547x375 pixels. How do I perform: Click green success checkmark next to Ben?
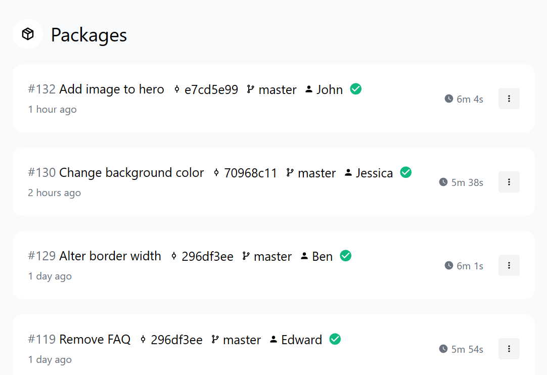pyautogui.click(x=346, y=256)
